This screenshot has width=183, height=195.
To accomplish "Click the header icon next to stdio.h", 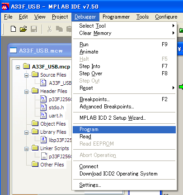I will [x=43, y=107].
